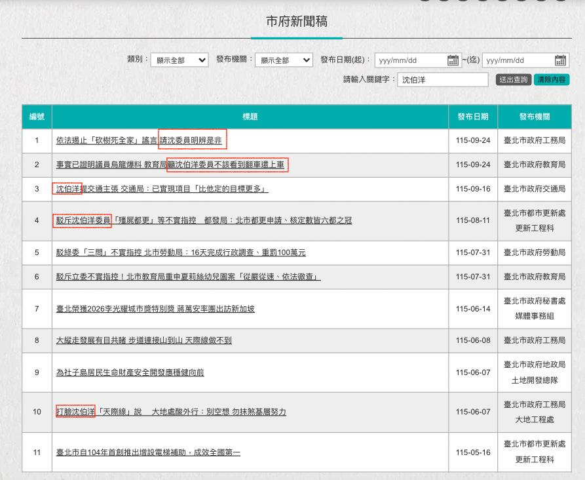
Task: Open news item 依法遏止「砍樹死全家」謠言
Action: point(139,140)
